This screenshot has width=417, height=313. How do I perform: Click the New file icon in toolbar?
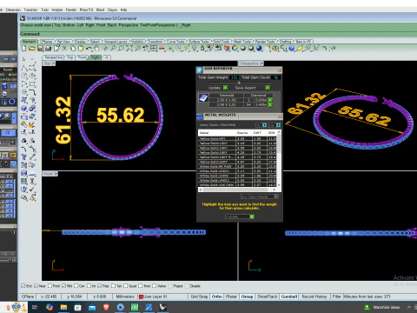tap(24, 49)
